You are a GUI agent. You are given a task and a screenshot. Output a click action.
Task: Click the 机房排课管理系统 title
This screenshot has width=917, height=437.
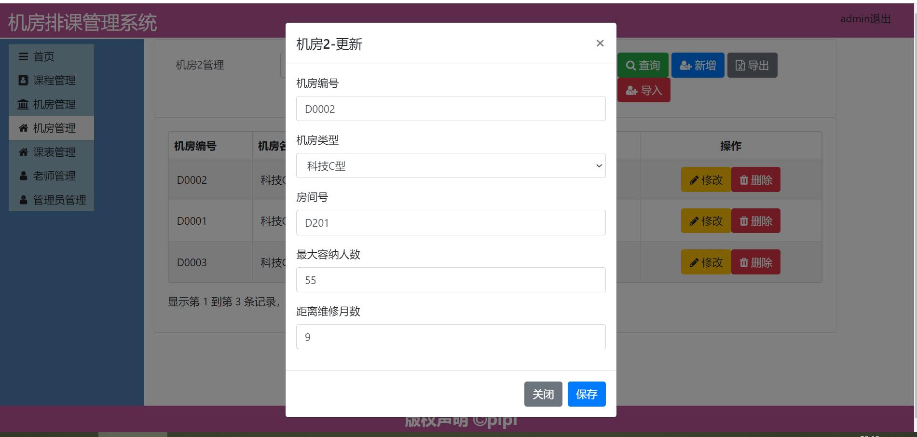click(82, 23)
